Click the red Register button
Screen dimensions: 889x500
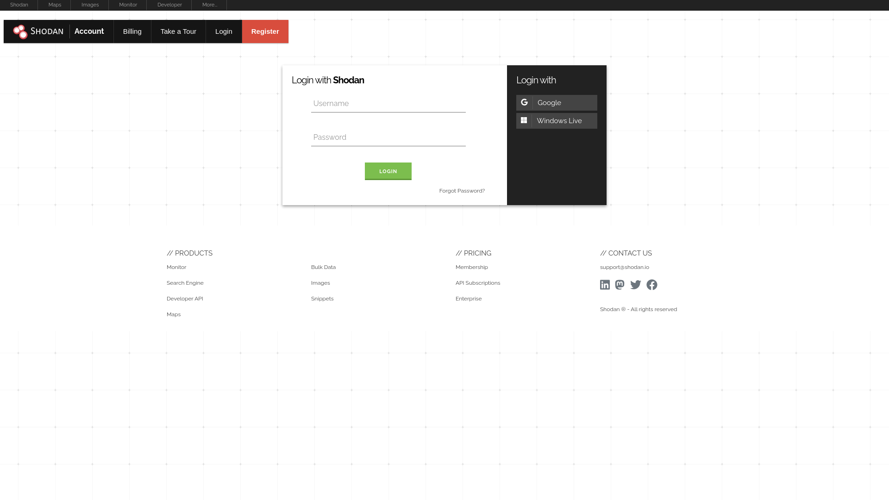coord(265,31)
